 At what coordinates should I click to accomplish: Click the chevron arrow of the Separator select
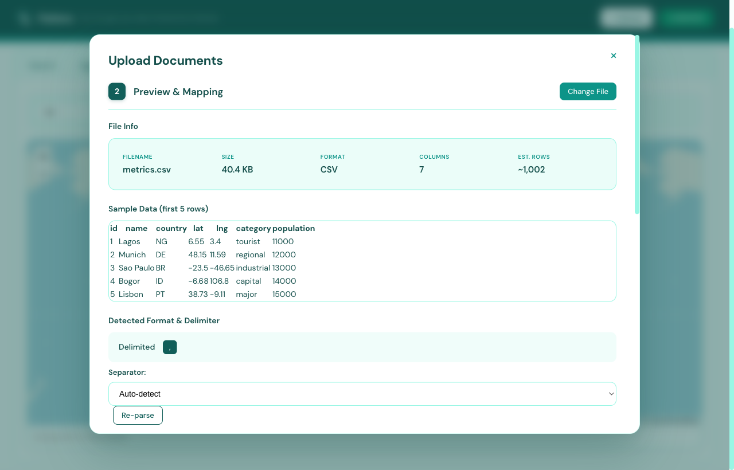point(611,394)
